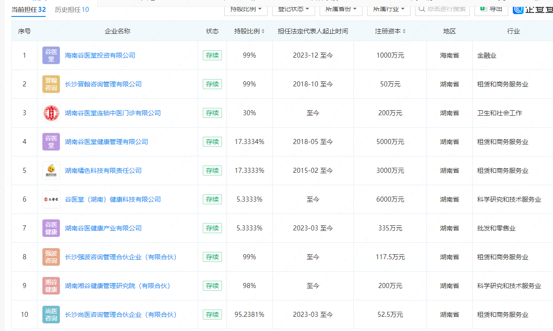This screenshot has height=331, width=553.
Task: Open the 海南谷医堂投资有限公司 company logo
Action: [x=51, y=55]
